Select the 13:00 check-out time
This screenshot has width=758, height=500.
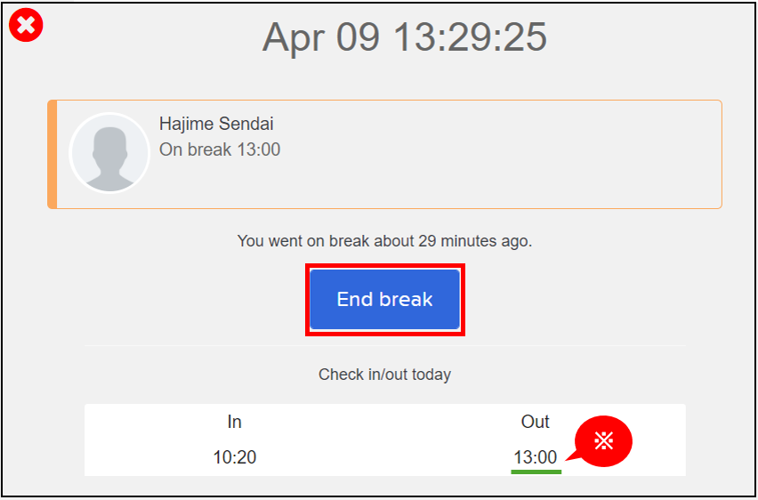pos(536,457)
